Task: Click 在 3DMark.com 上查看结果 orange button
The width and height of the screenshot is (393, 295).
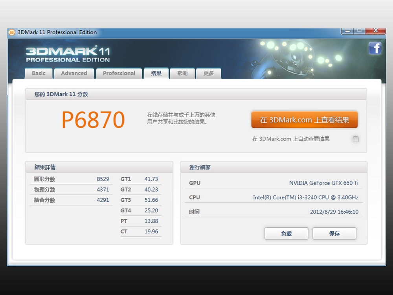Action: [304, 120]
